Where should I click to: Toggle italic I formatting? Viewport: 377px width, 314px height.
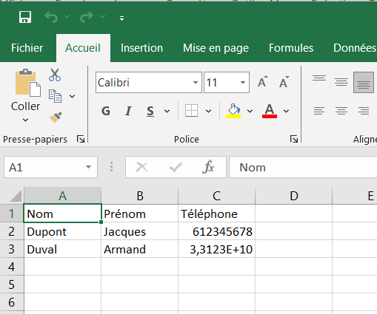click(128, 111)
